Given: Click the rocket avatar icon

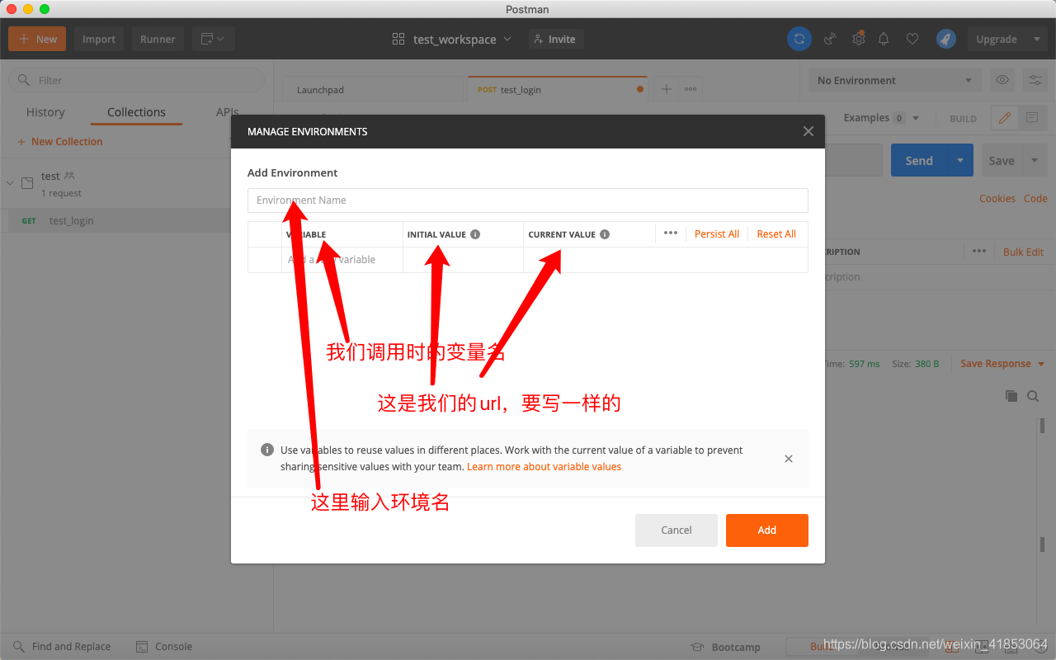Looking at the screenshot, I should click(945, 39).
